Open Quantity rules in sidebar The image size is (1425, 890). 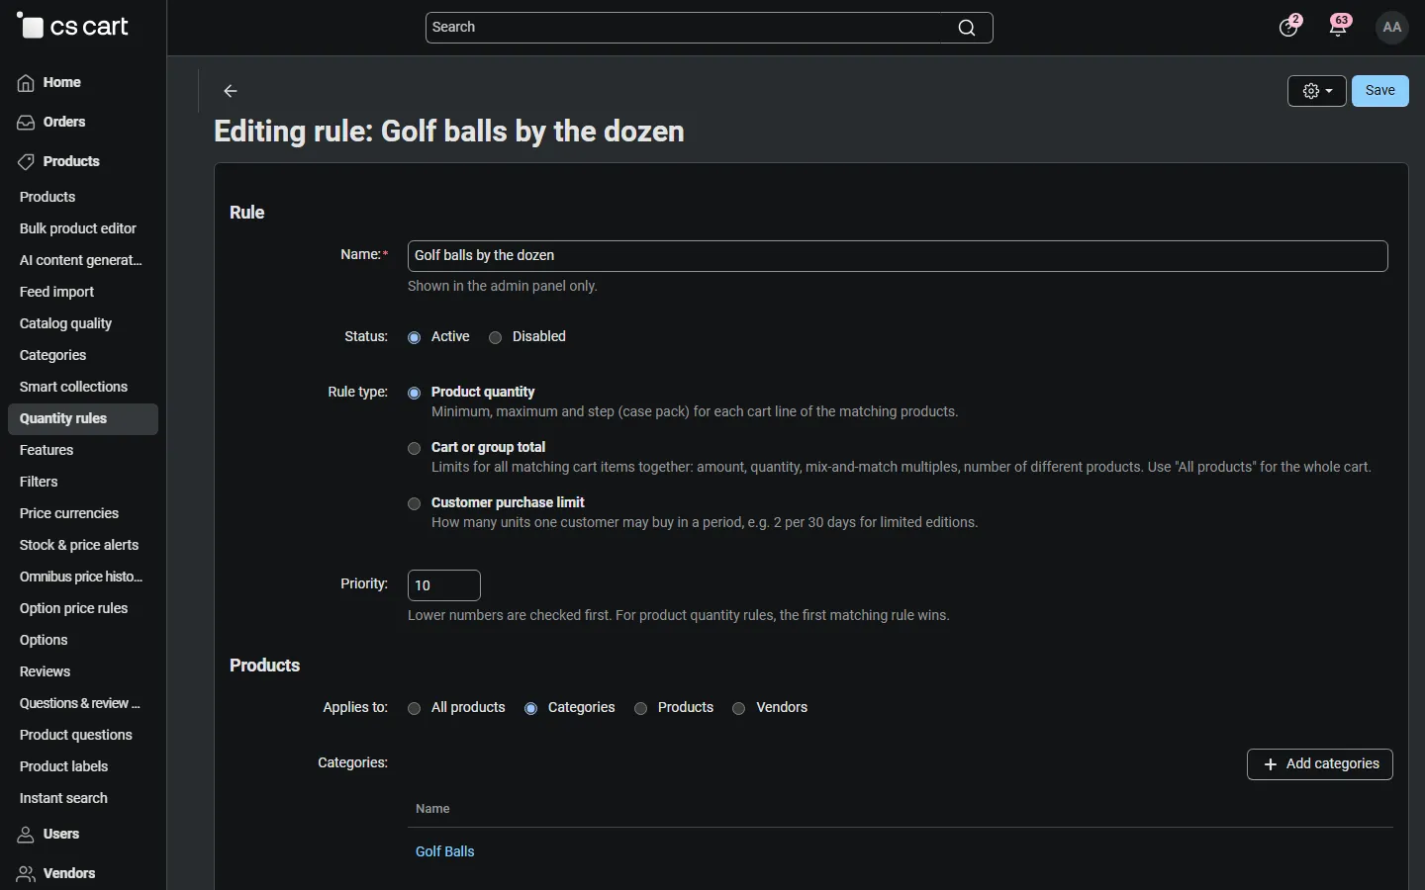click(83, 419)
